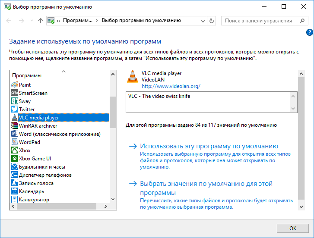
Task: Expand the address bar history dropdown
Action: [203, 21]
